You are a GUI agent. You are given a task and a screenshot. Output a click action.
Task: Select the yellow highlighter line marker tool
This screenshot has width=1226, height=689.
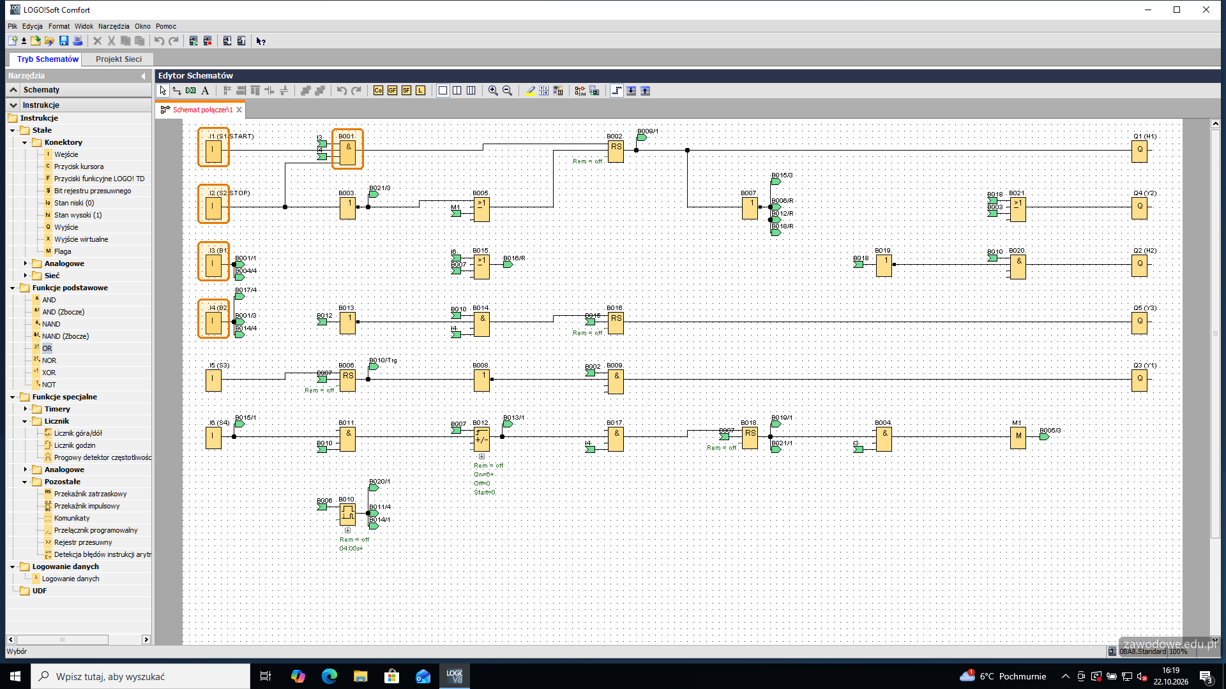pos(530,91)
